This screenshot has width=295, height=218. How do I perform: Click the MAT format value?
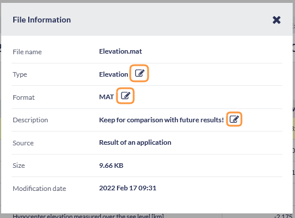click(107, 97)
